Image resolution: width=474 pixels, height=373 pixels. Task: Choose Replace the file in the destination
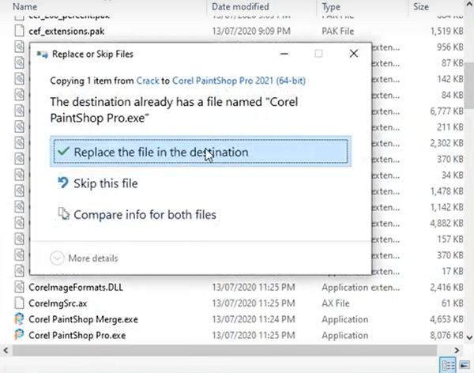click(201, 152)
